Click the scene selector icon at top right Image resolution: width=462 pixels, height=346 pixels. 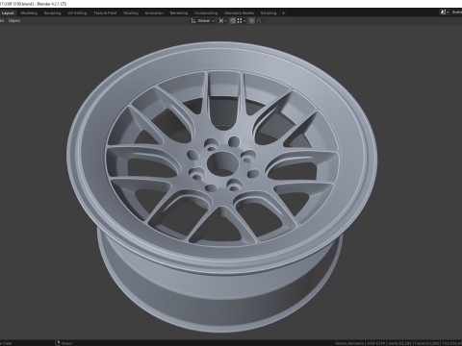444,12
